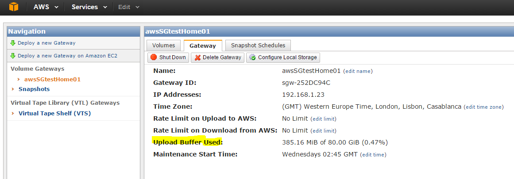
Task: Click the AWS orange cube logo
Action: [14, 7]
